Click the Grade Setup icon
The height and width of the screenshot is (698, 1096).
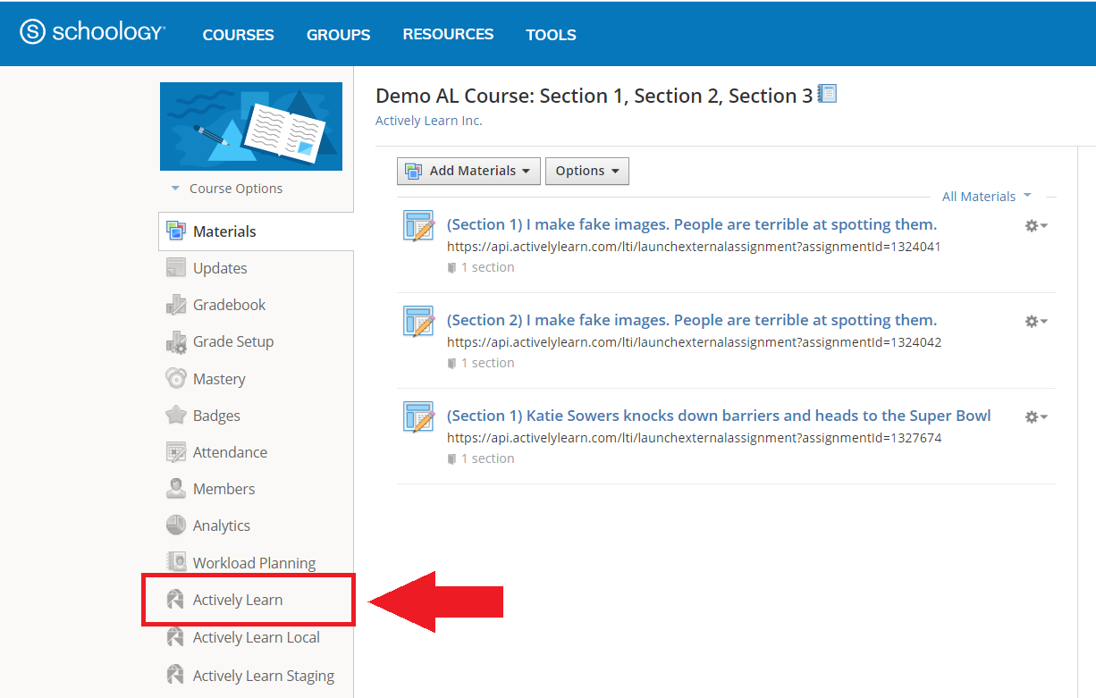point(176,341)
